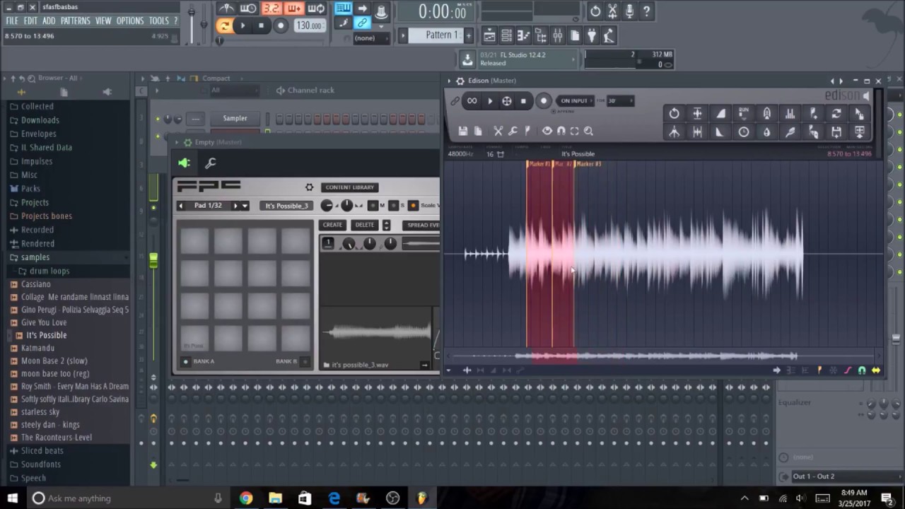The image size is (905, 509).
Task: Click the FPC CREATE button
Action: pyautogui.click(x=332, y=225)
